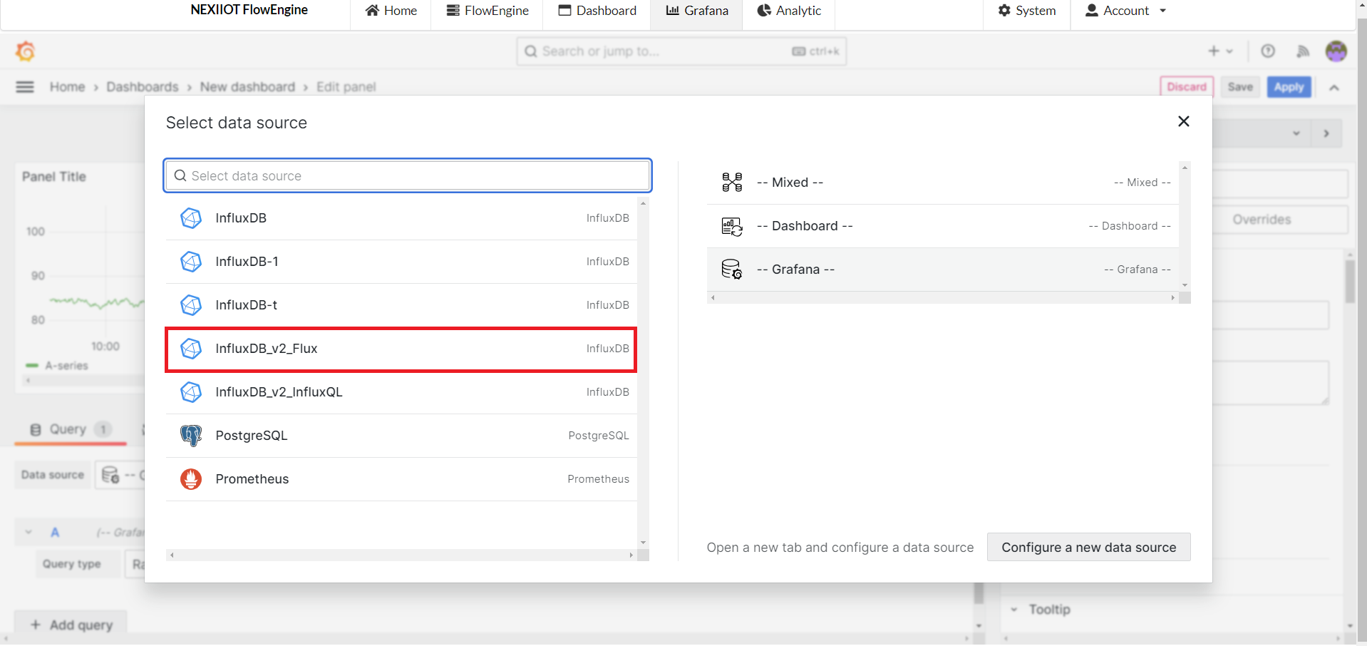The height and width of the screenshot is (646, 1367).
Task: Select the InfluxDB_v2_Flux data source
Action: [401, 349]
